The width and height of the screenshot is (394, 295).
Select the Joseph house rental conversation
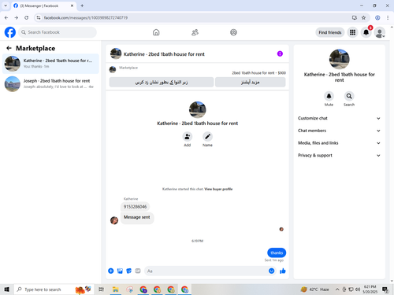[50, 83]
